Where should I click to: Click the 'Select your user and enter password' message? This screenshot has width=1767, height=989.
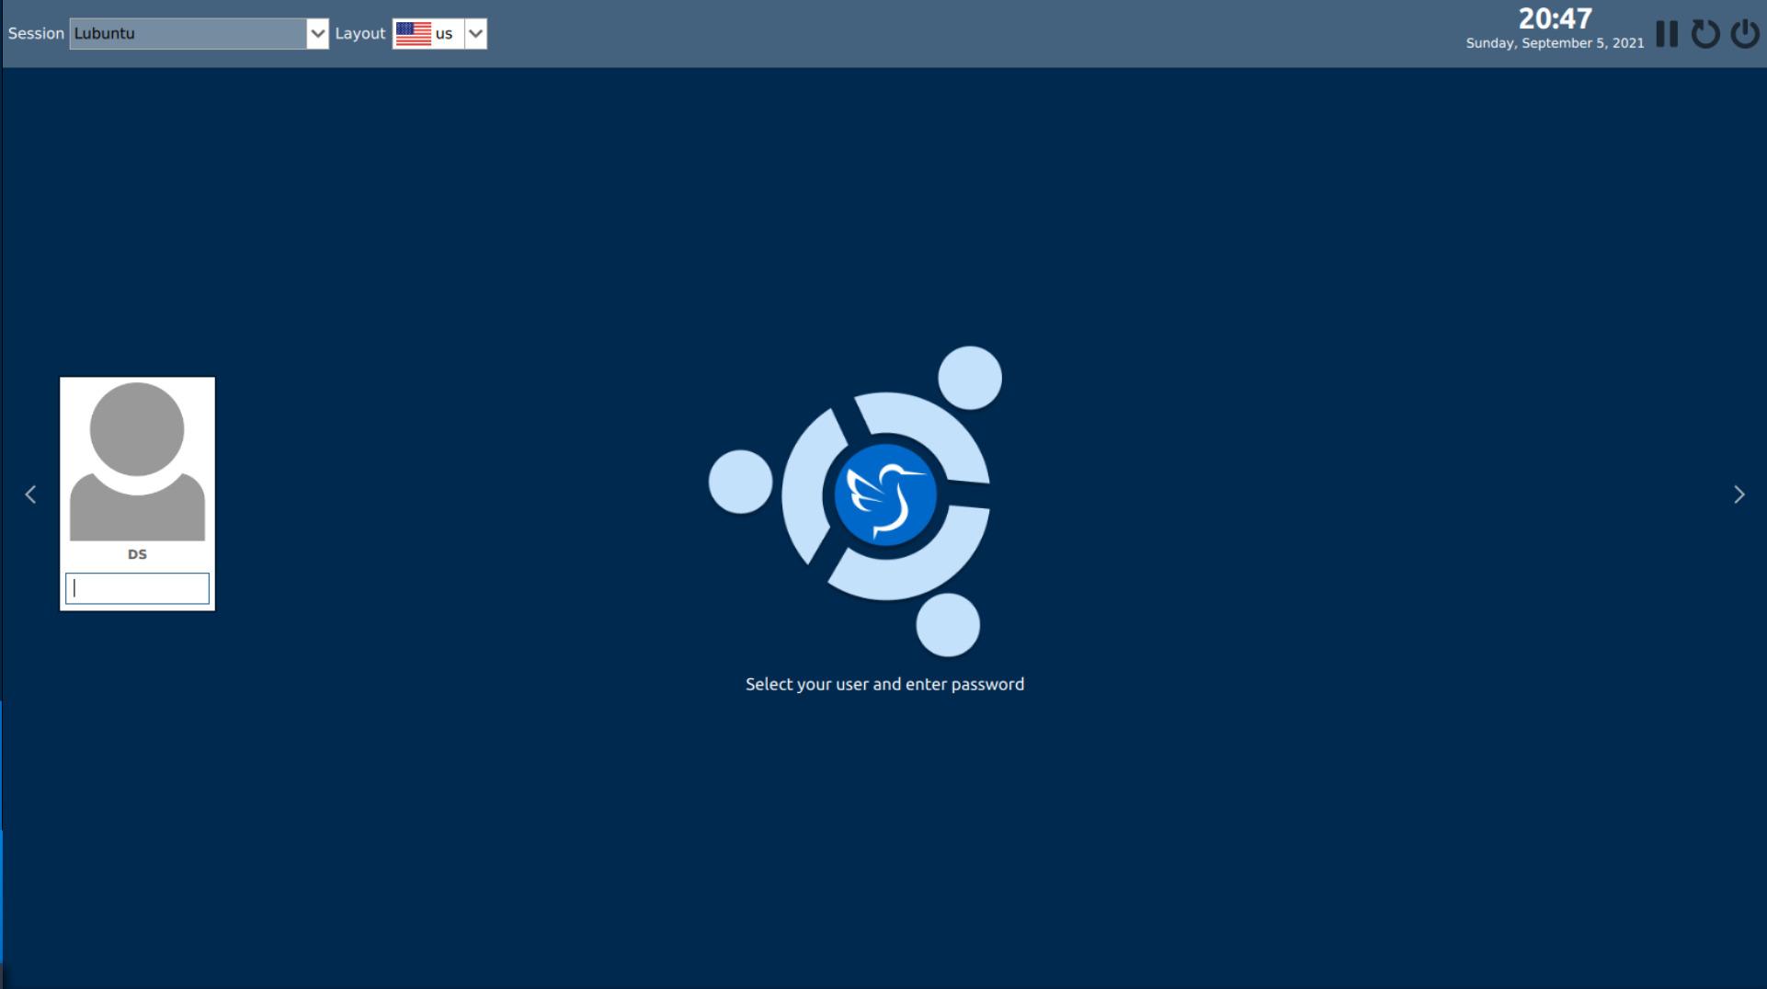pyautogui.click(x=884, y=684)
